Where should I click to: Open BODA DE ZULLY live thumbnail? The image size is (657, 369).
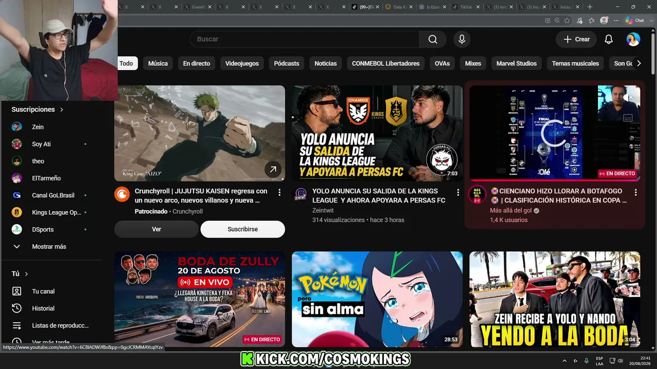click(200, 299)
